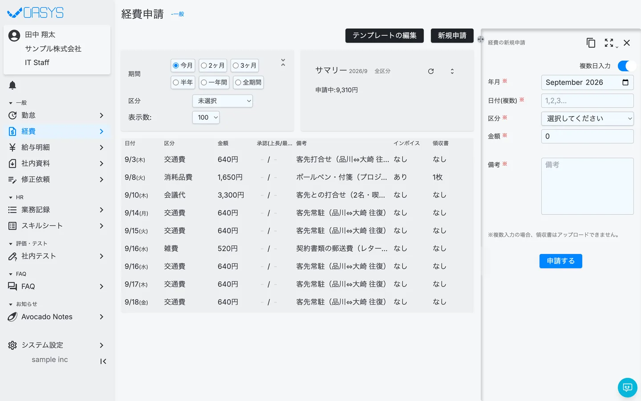Click the テンプレートの編集 button
Image resolution: width=641 pixels, height=401 pixels.
pos(385,36)
